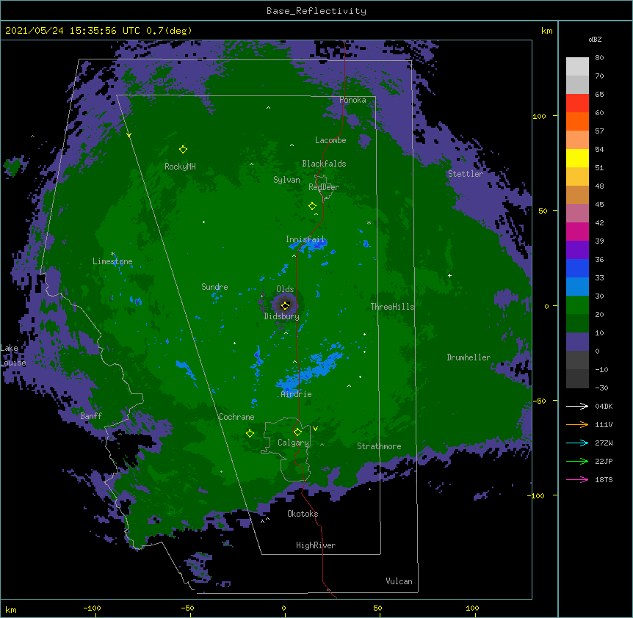Viewport: 633px width, 618px height.
Task: Click the Airdrie city label
Action: 297,394
